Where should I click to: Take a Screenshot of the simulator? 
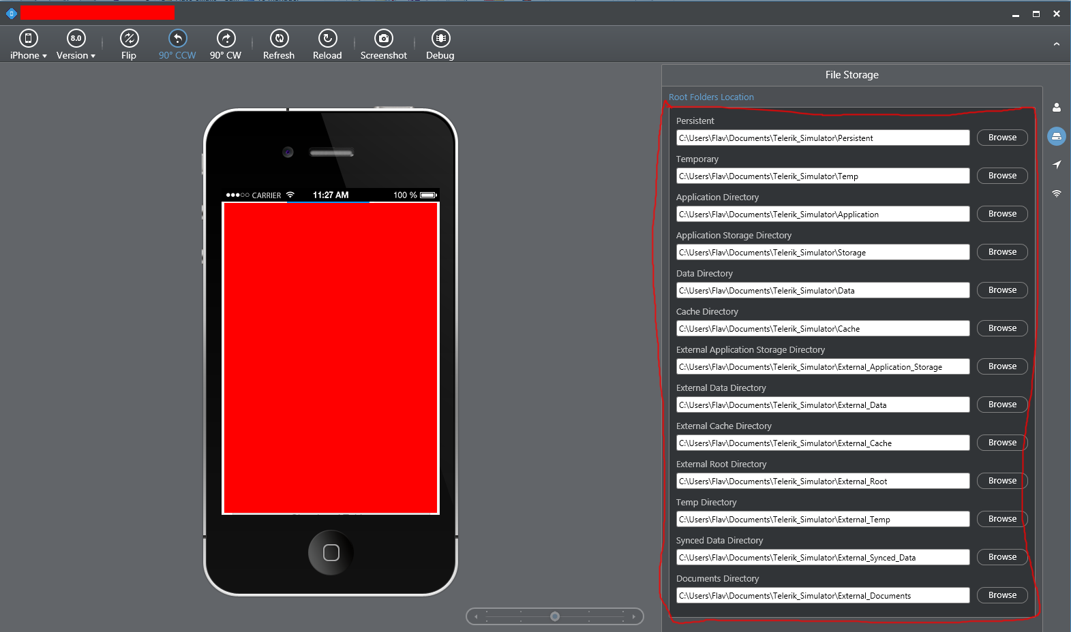384,45
